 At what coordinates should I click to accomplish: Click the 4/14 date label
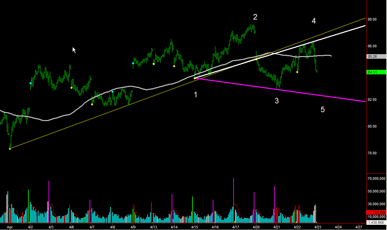174,227
